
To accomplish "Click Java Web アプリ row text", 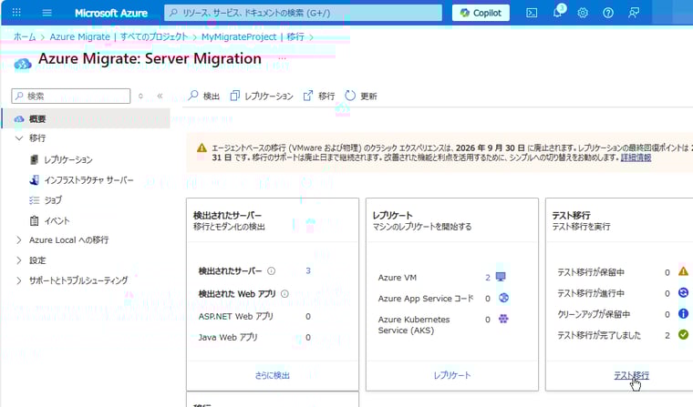I will point(228,337).
